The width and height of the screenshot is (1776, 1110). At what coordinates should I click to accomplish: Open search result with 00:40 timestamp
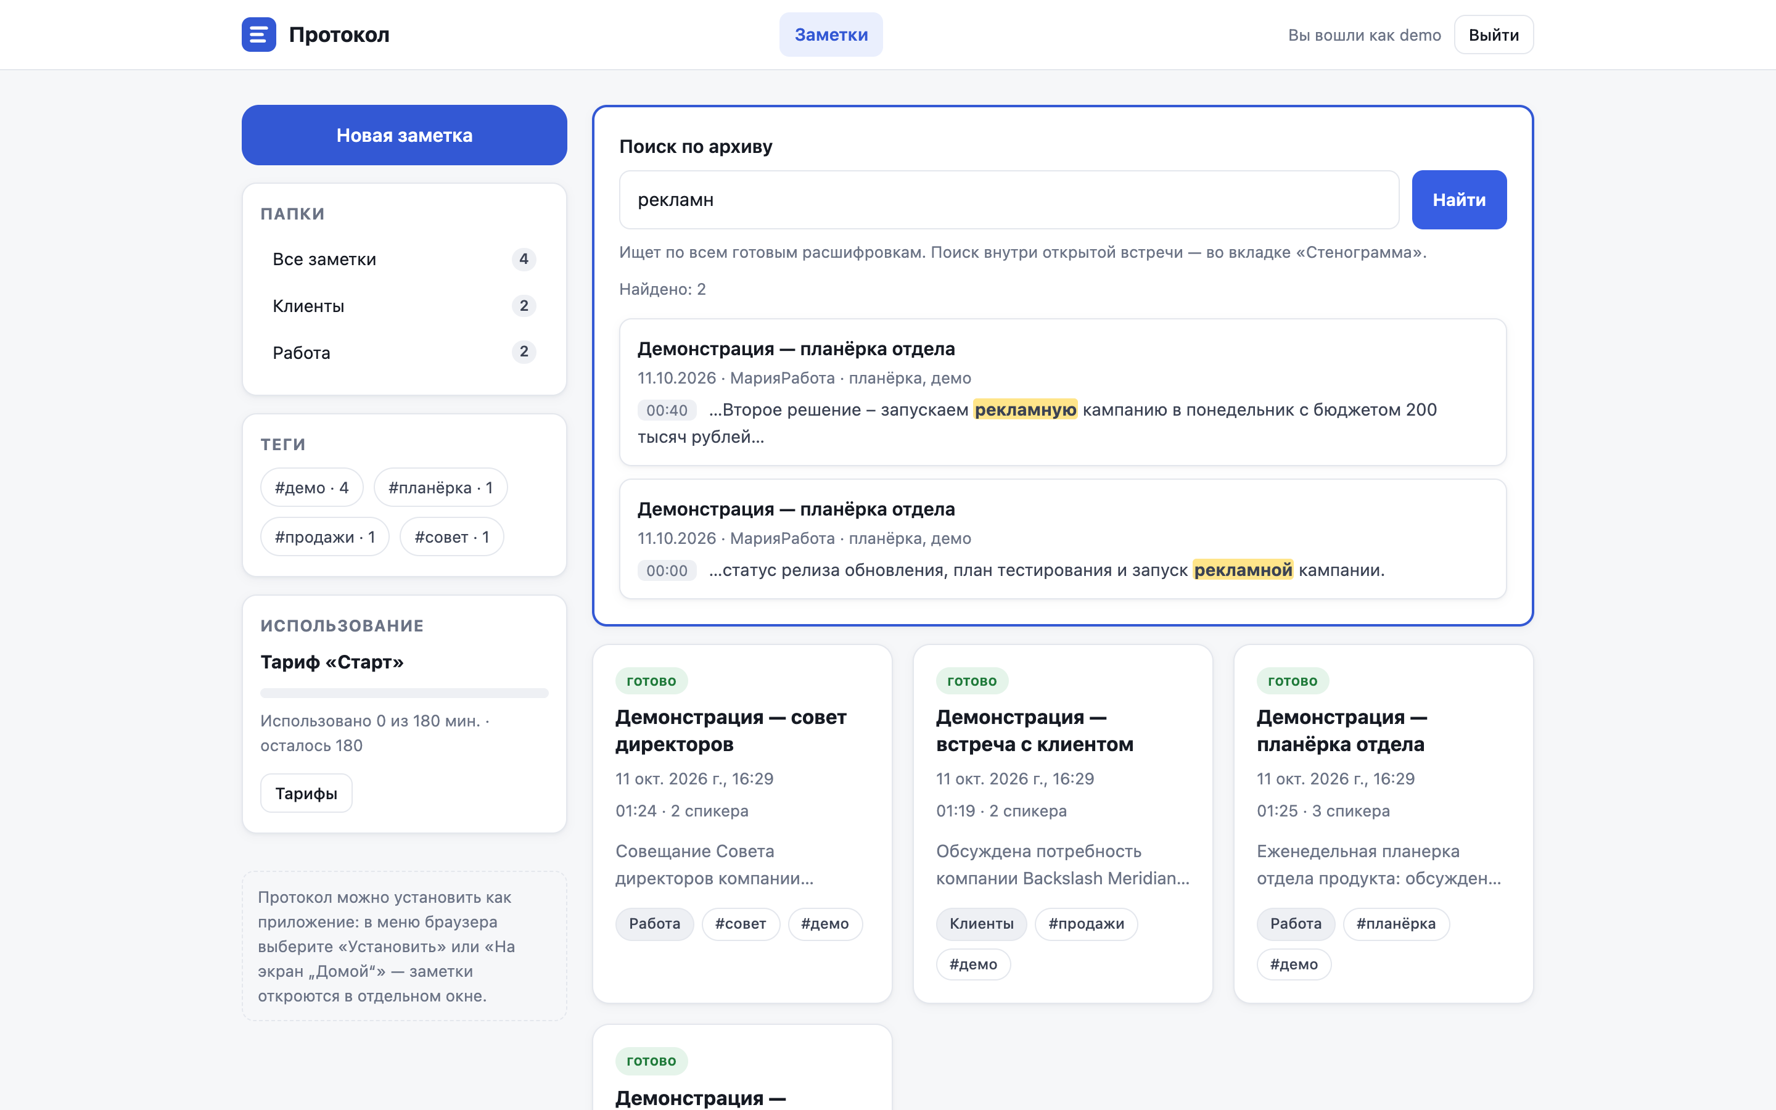pyautogui.click(x=1063, y=392)
